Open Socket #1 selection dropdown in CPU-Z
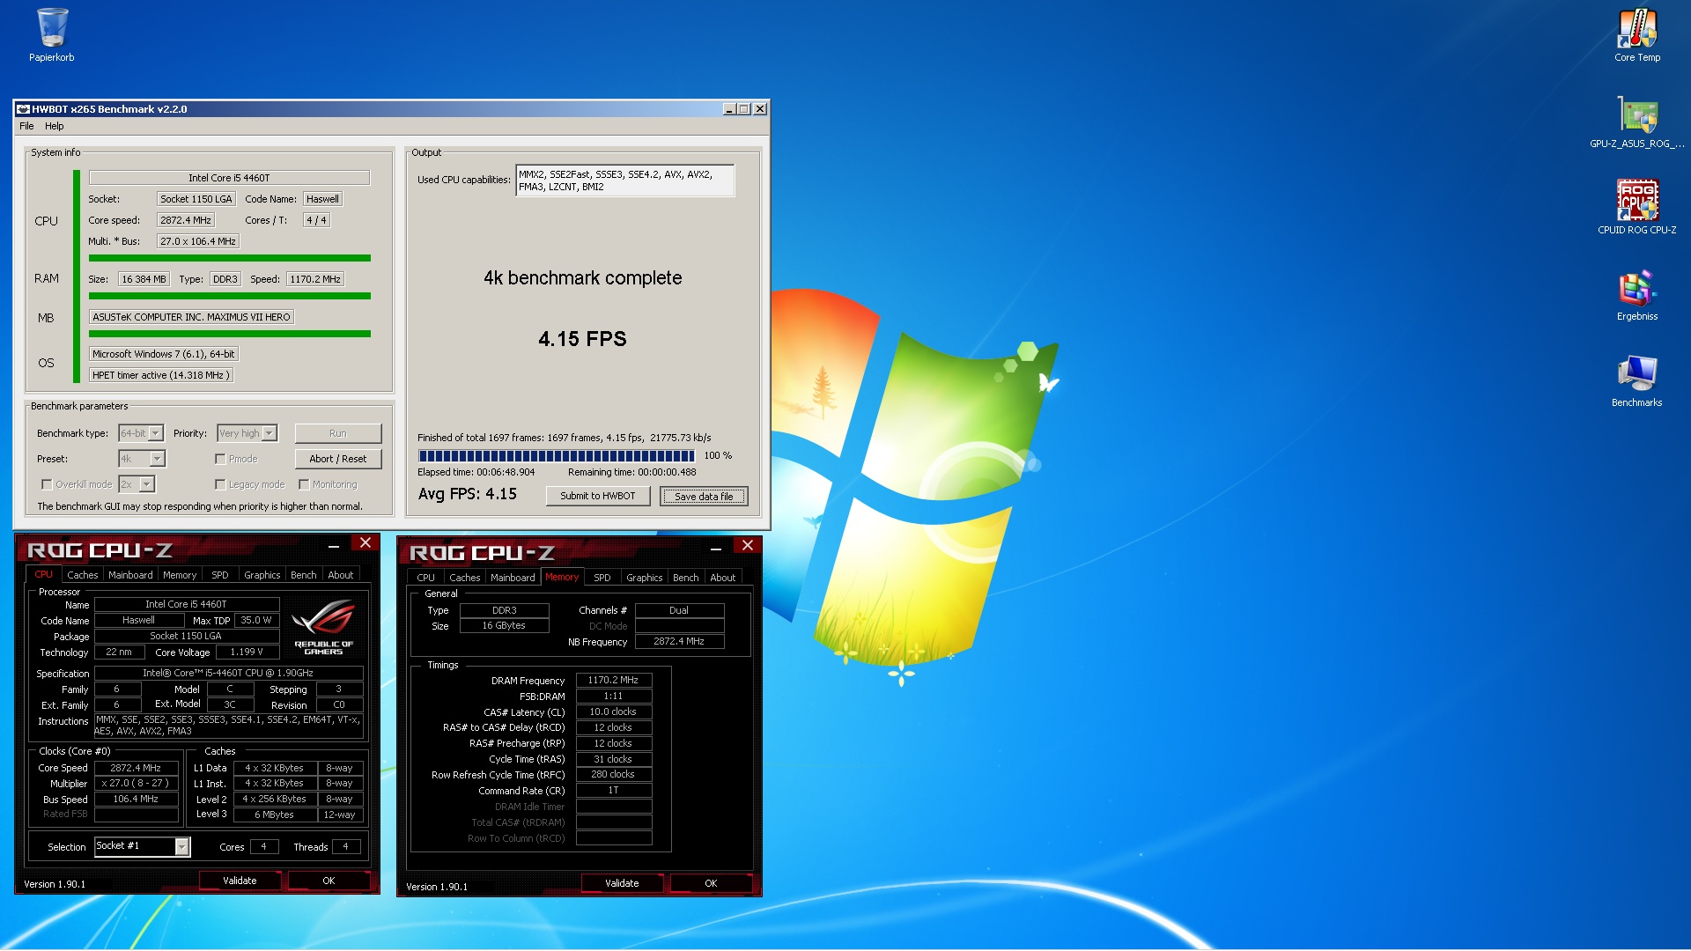 tap(142, 846)
